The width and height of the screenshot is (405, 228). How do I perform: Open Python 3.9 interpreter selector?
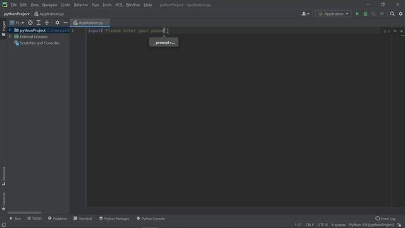tap(371, 225)
